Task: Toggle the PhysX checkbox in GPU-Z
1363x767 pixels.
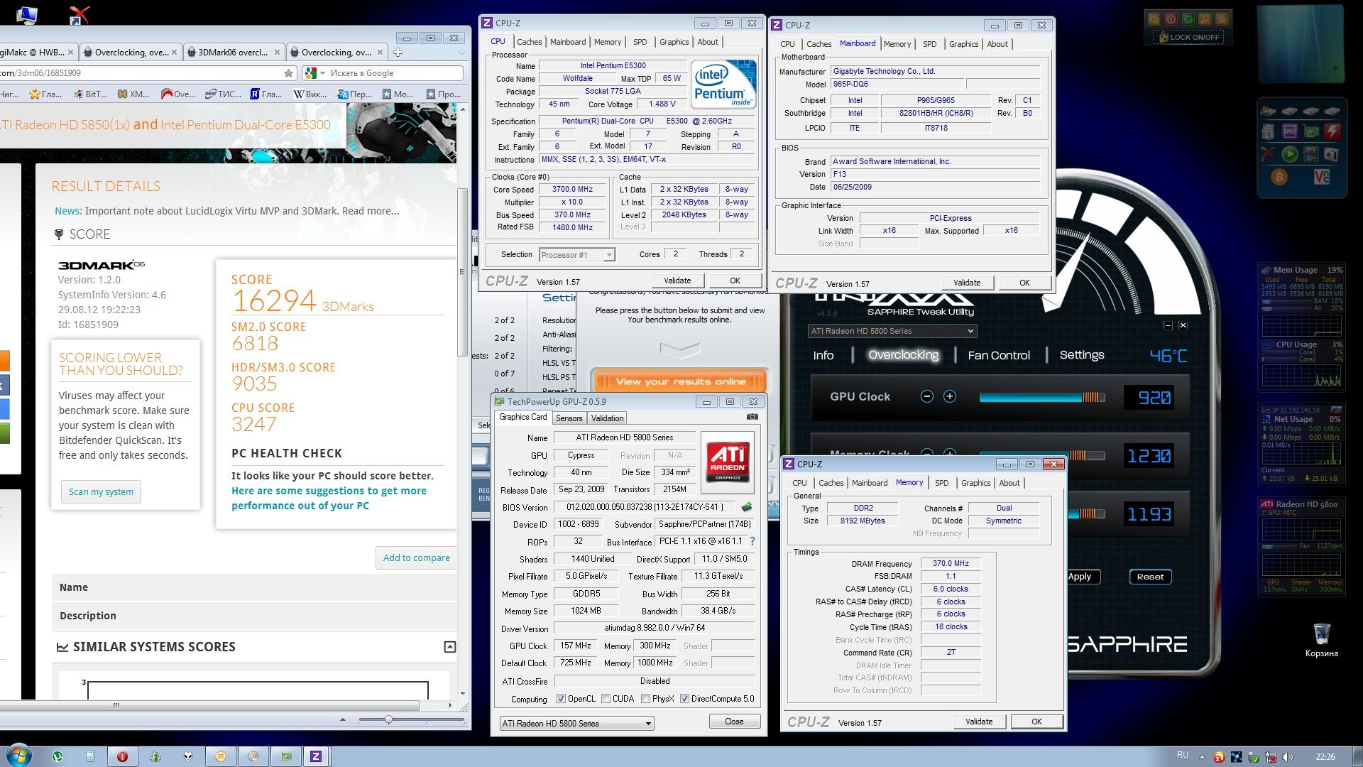Action: click(645, 699)
